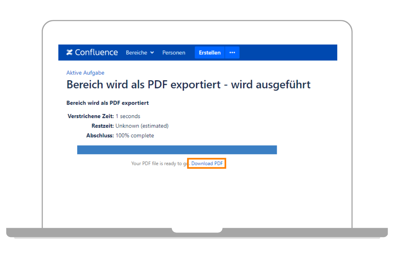Follow the Aktive Aufgabe breadcrumb link

(85, 73)
